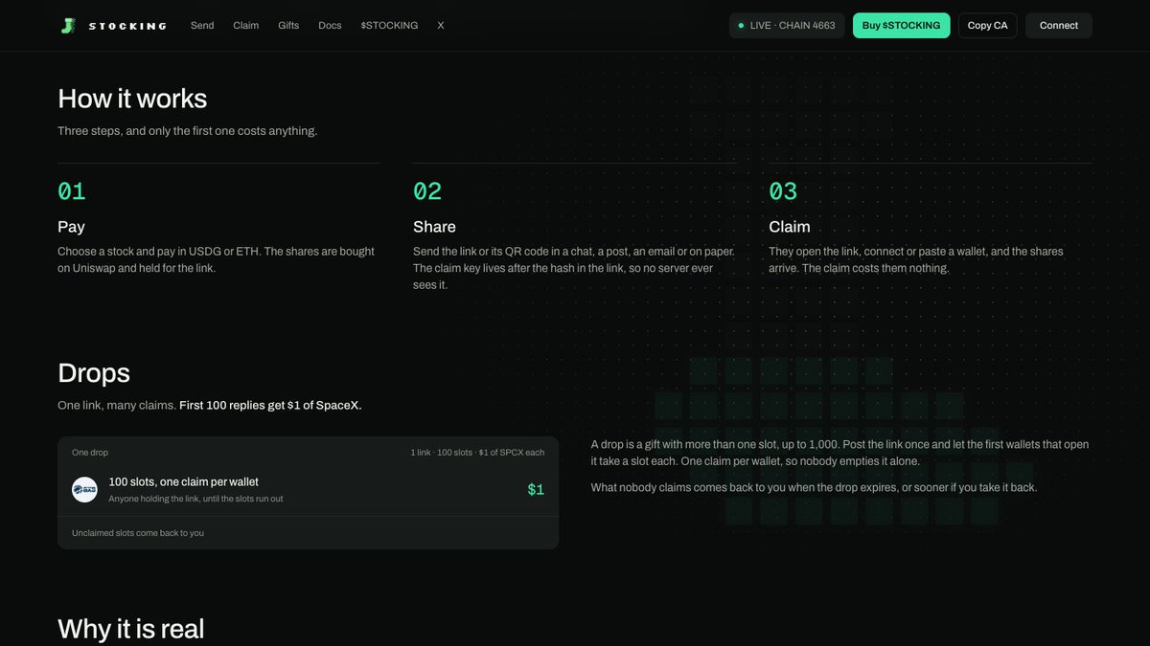
Task: Click the 'Why it is real' heading
Action: click(x=131, y=628)
